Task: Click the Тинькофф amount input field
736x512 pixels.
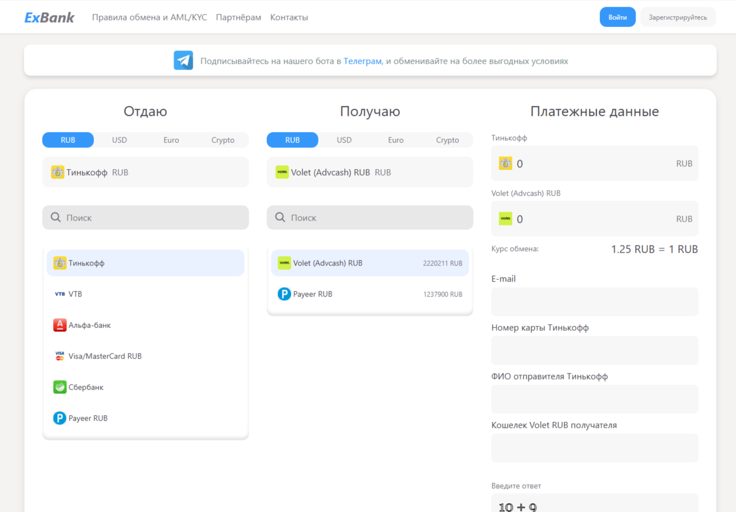Action: [x=595, y=163]
